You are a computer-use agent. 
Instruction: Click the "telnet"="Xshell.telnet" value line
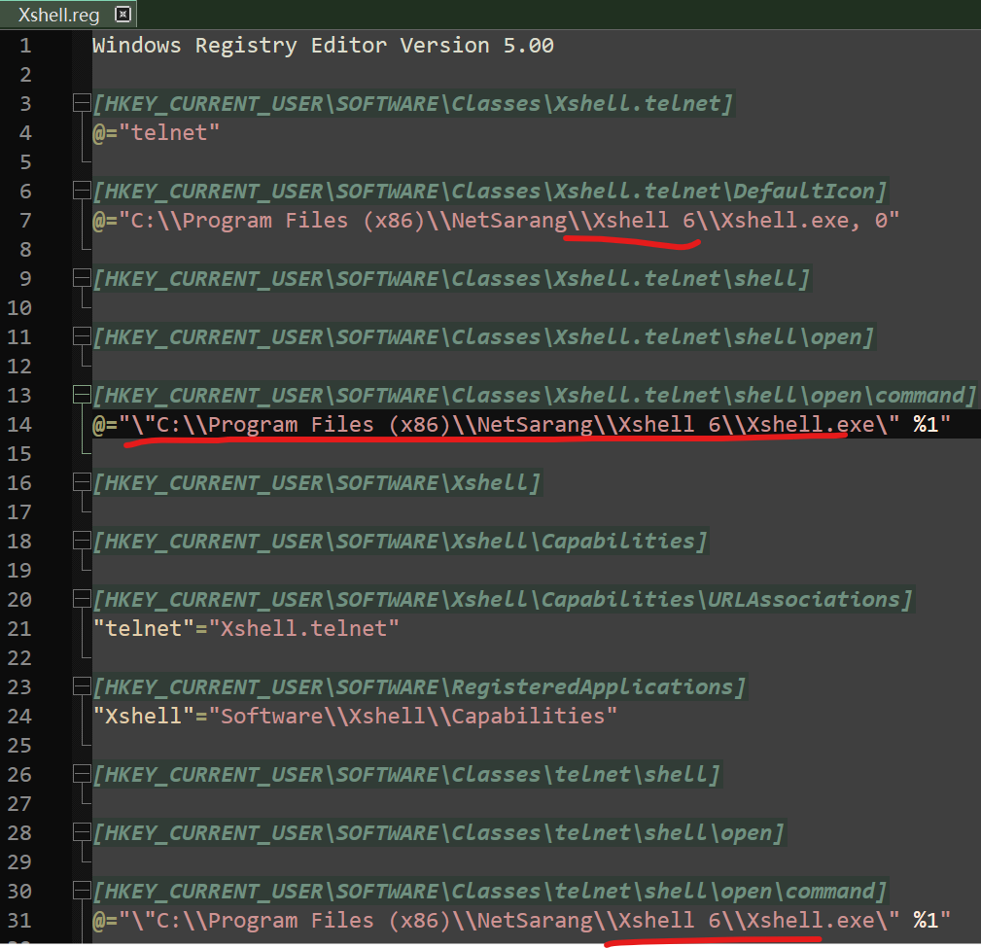246,628
